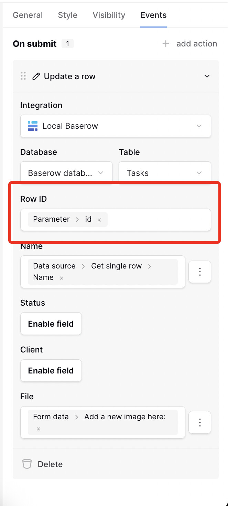Image resolution: width=228 pixels, height=506 pixels.
Task: Enable the Client field
Action: [51, 370]
